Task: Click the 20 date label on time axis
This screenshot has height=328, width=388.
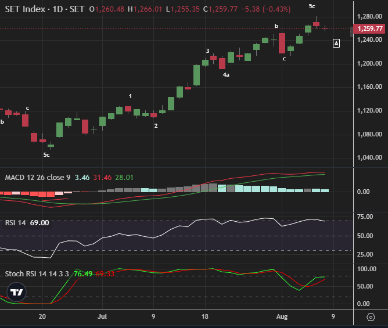Action: (x=42, y=316)
